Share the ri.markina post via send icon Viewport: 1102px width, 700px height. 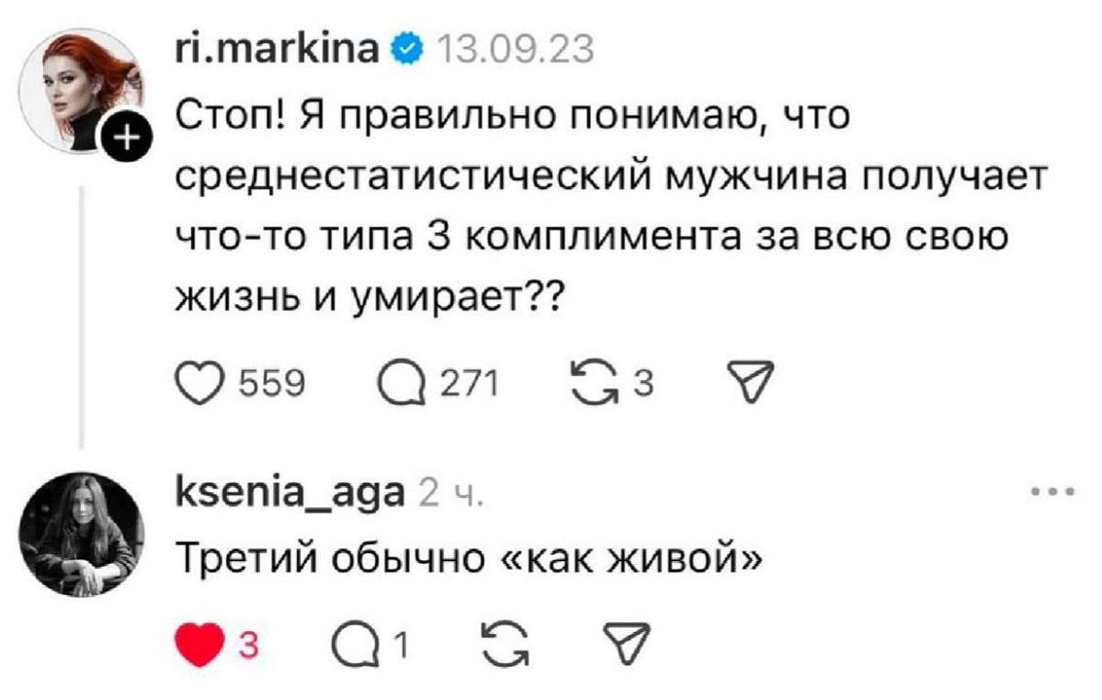(743, 378)
